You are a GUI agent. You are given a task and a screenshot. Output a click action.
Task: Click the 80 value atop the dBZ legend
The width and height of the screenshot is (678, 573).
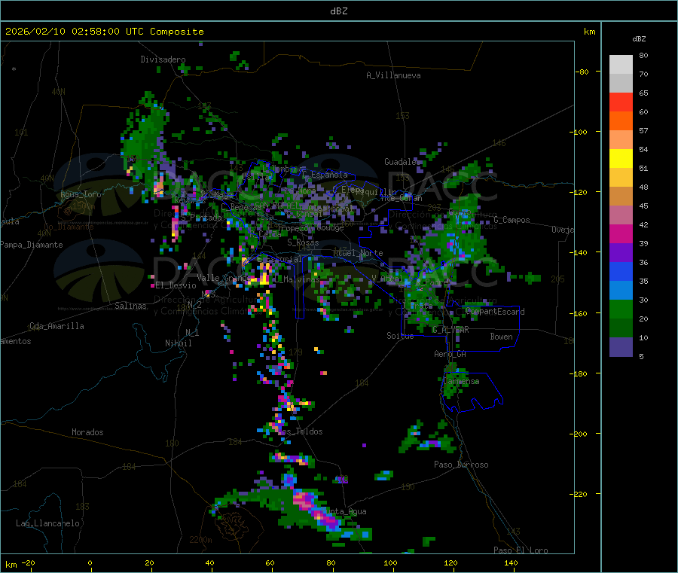pyautogui.click(x=643, y=55)
